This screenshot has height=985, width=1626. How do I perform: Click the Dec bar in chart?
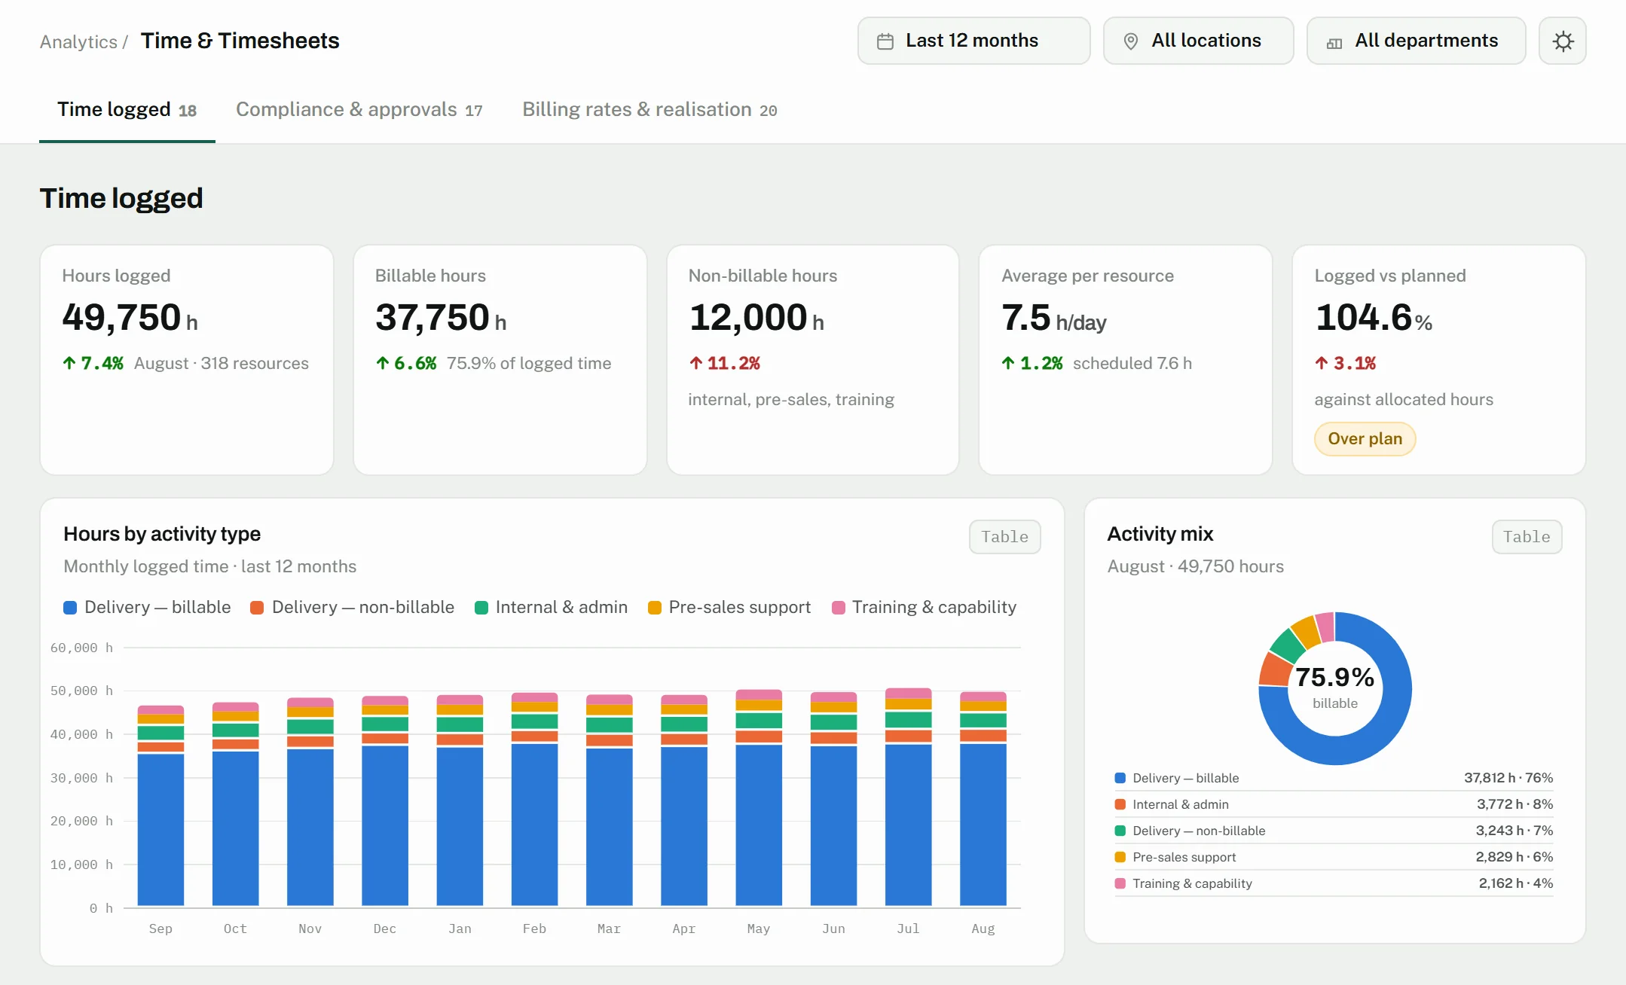pyautogui.click(x=385, y=801)
